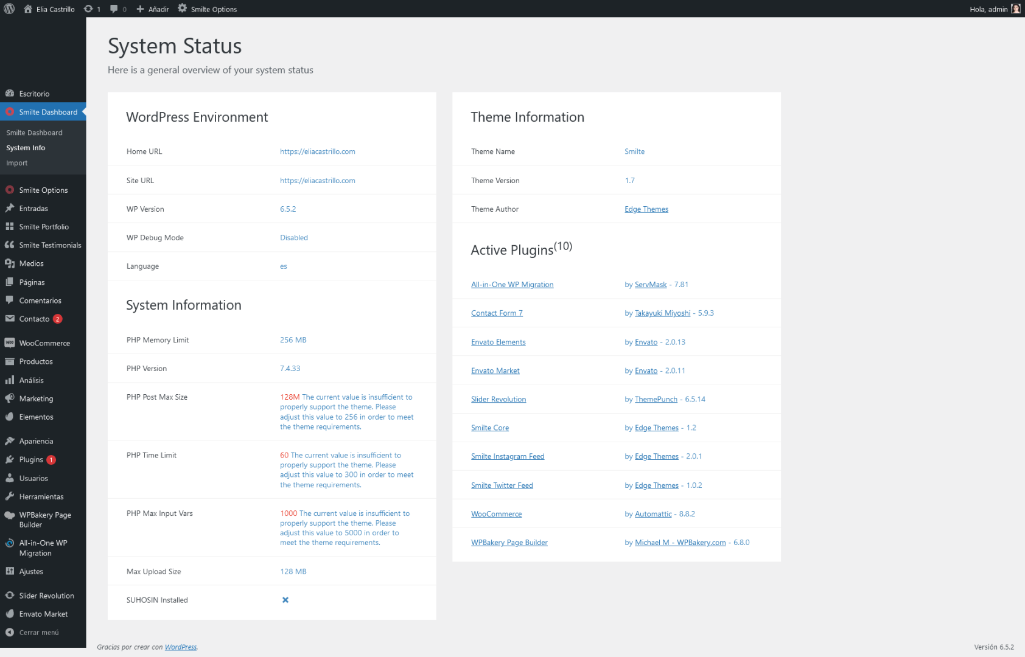1025x657 pixels.
Task: Click the Comentarios speech bubble icon
Action: pyautogui.click(x=10, y=300)
